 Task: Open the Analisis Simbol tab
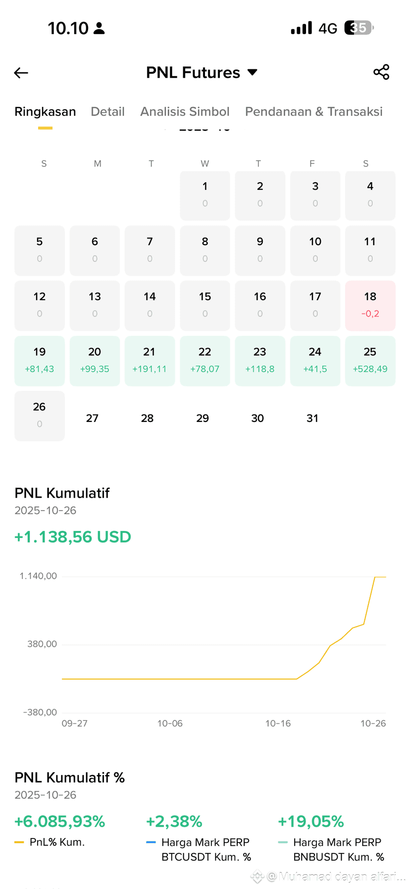[x=185, y=111]
